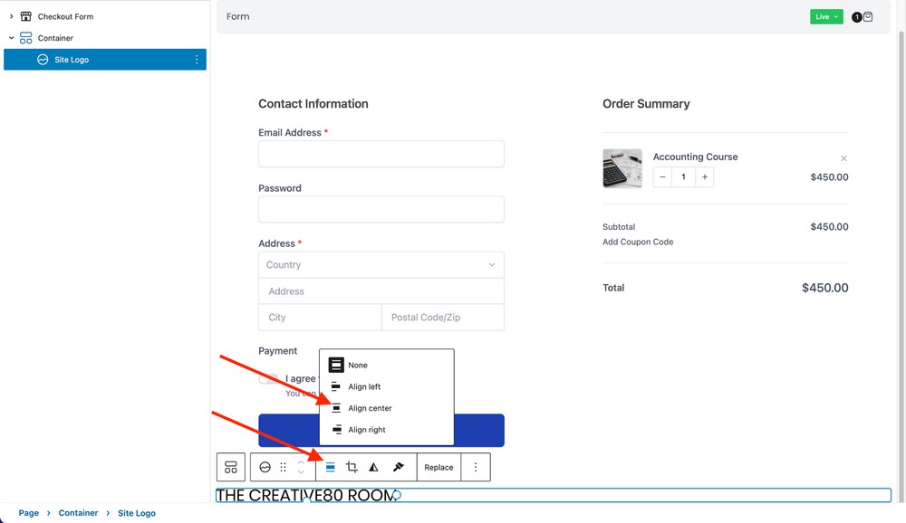This screenshot has height=523, width=906.
Task: Toggle the I agree switch
Action: pos(268,379)
